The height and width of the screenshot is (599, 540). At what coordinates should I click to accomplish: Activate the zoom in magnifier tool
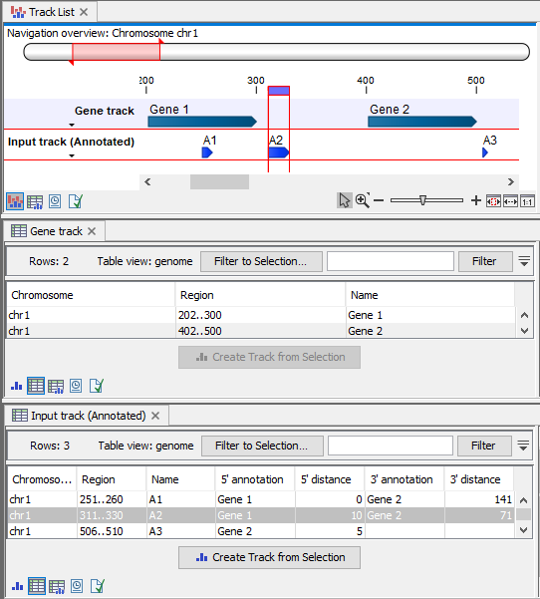[362, 200]
